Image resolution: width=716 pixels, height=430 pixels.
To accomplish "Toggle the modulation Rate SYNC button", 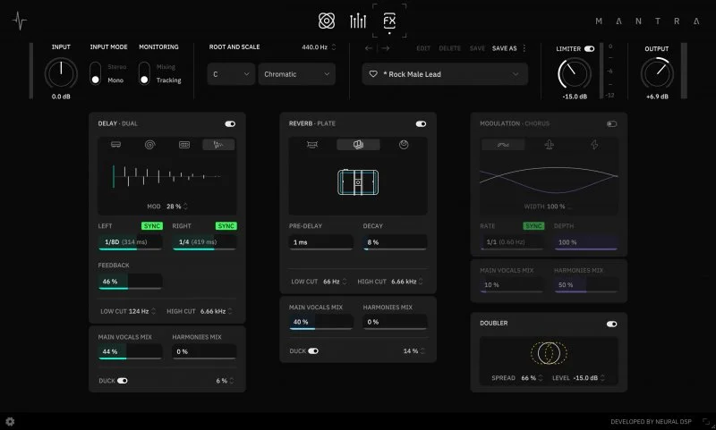I will click(x=533, y=226).
